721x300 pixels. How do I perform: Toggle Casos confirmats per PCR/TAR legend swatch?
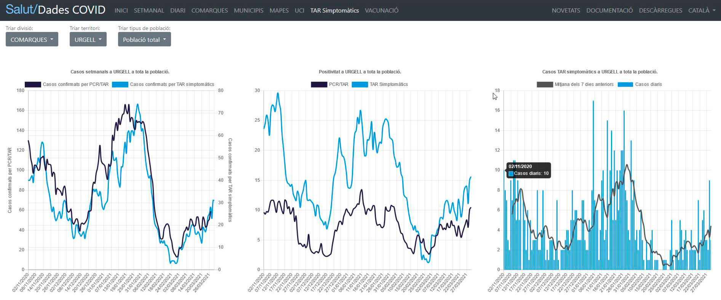click(33, 84)
